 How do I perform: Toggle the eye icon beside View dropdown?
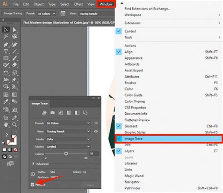[x=96, y=131]
